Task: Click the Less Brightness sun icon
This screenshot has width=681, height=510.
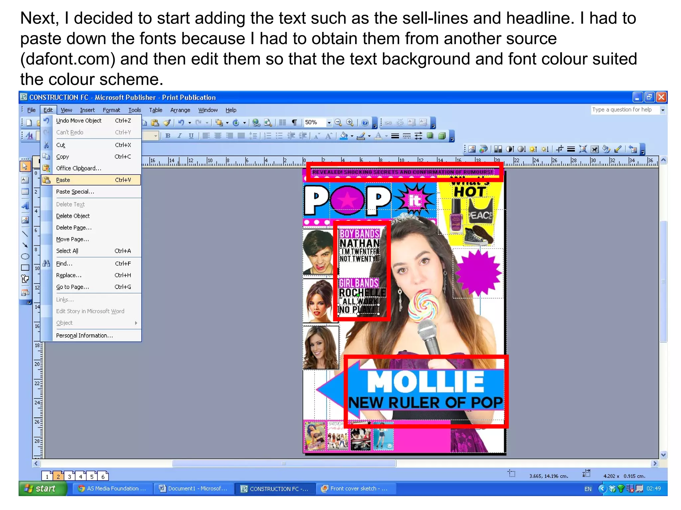Action: pos(545,149)
